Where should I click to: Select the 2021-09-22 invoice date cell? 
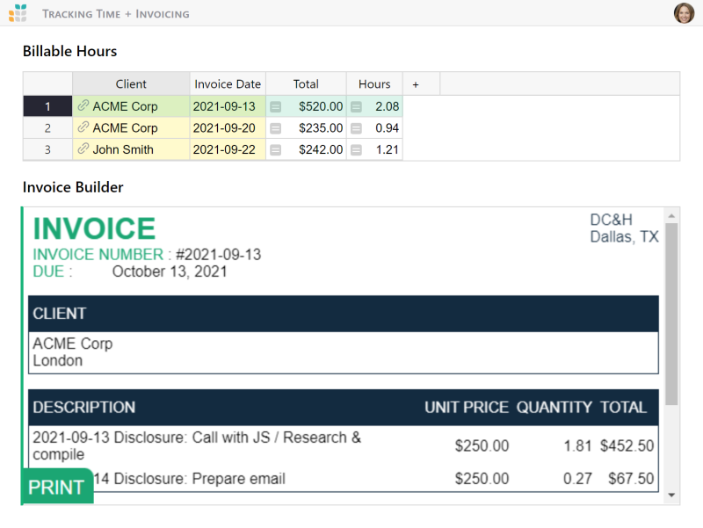(x=224, y=149)
